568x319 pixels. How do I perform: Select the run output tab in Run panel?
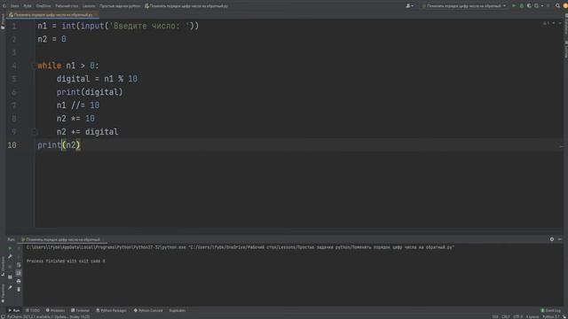coord(62,239)
